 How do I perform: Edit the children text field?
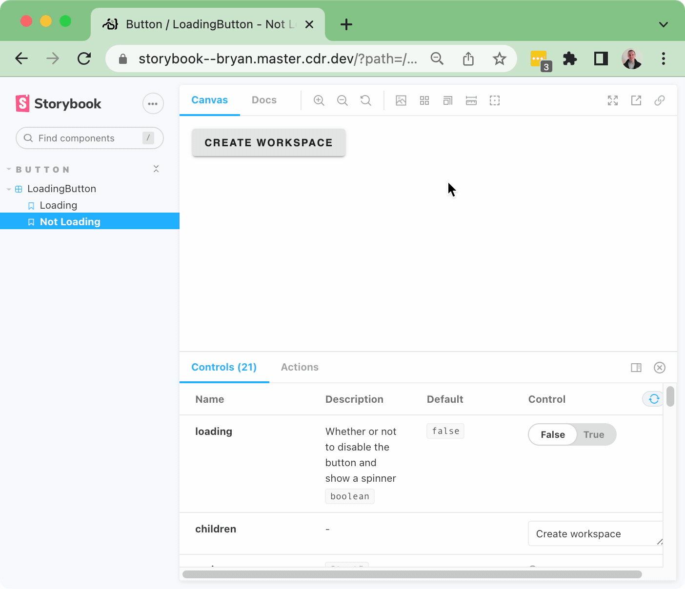[x=595, y=533]
